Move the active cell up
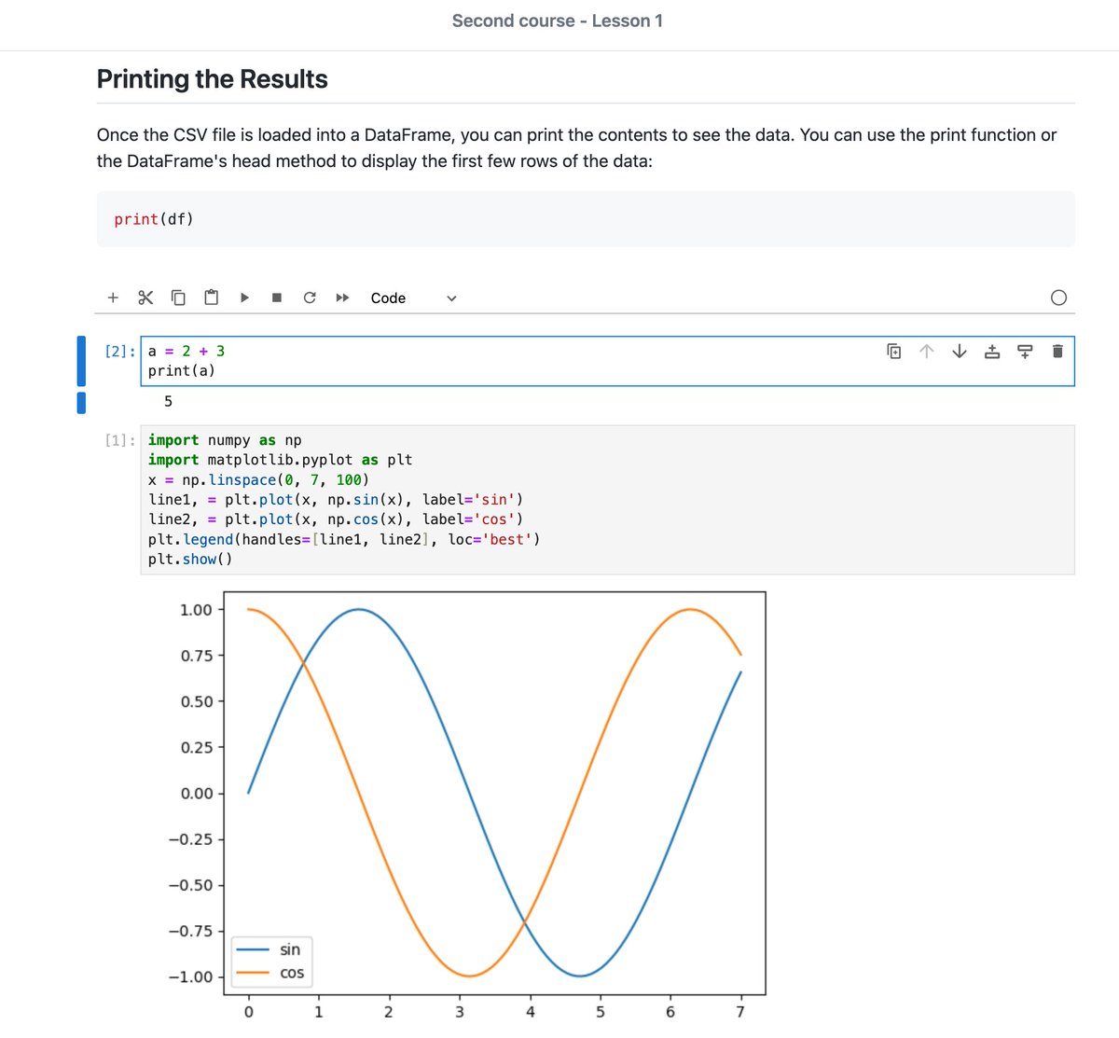The width and height of the screenshot is (1119, 1038). (926, 352)
